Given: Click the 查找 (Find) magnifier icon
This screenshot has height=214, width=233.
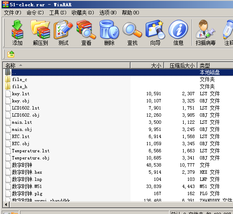Looking at the screenshot, I should point(132,29).
